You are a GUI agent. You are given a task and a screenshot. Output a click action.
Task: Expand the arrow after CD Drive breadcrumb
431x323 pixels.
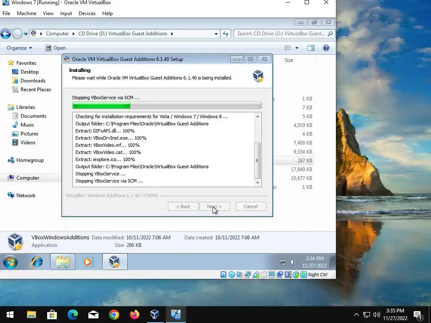coord(172,34)
